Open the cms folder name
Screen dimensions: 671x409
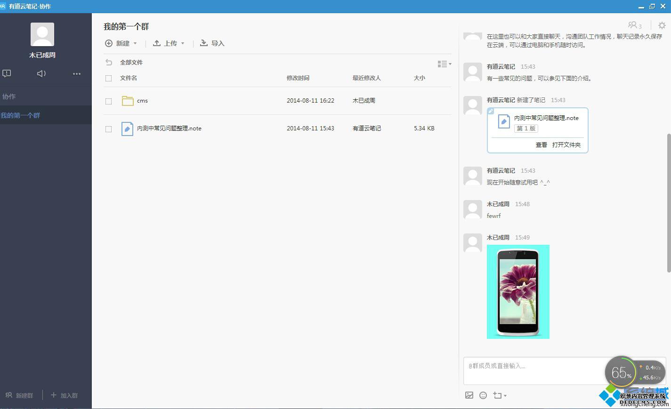coord(142,101)
